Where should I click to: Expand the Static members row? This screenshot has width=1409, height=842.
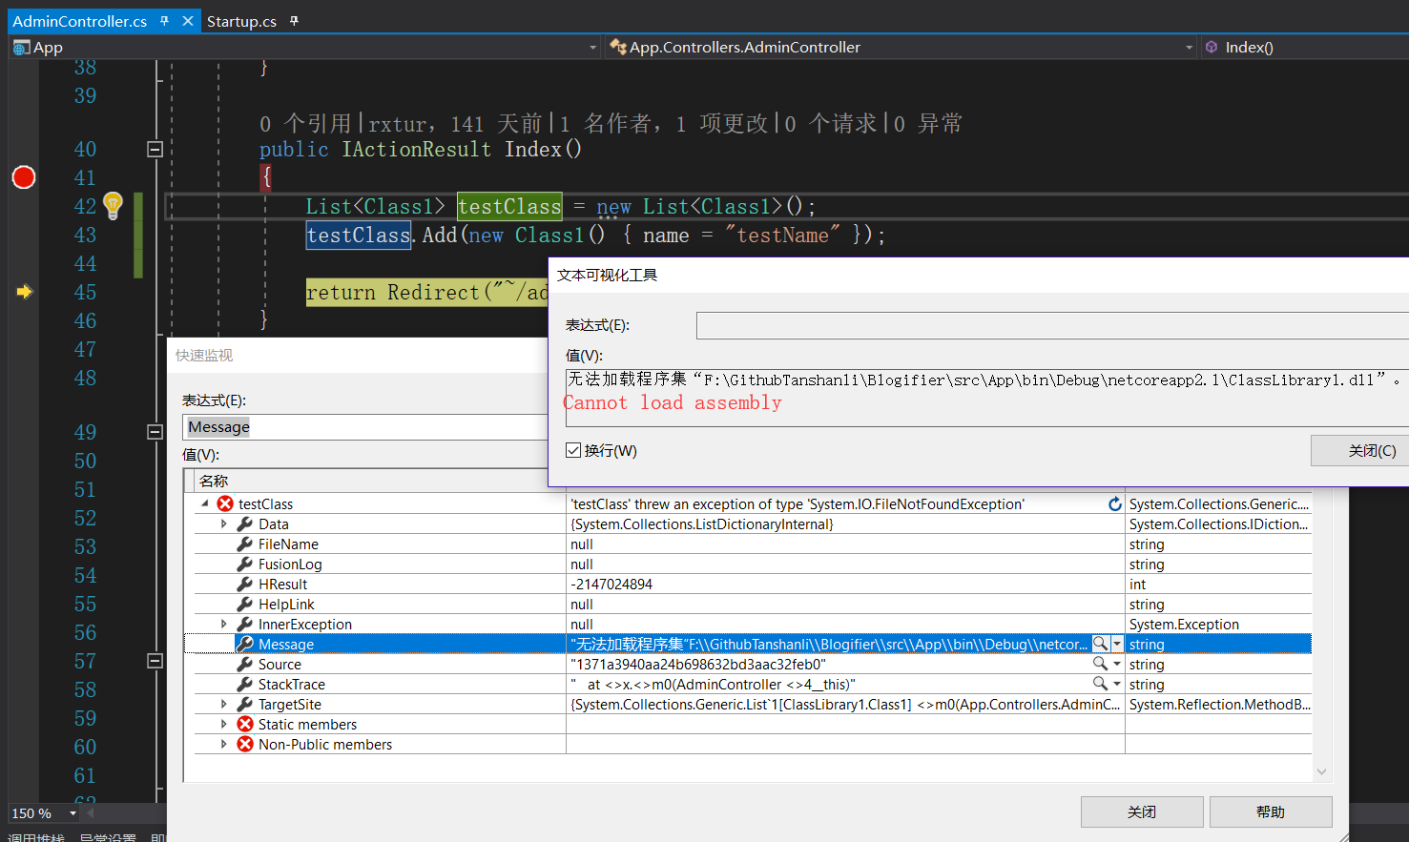(224, 724)
